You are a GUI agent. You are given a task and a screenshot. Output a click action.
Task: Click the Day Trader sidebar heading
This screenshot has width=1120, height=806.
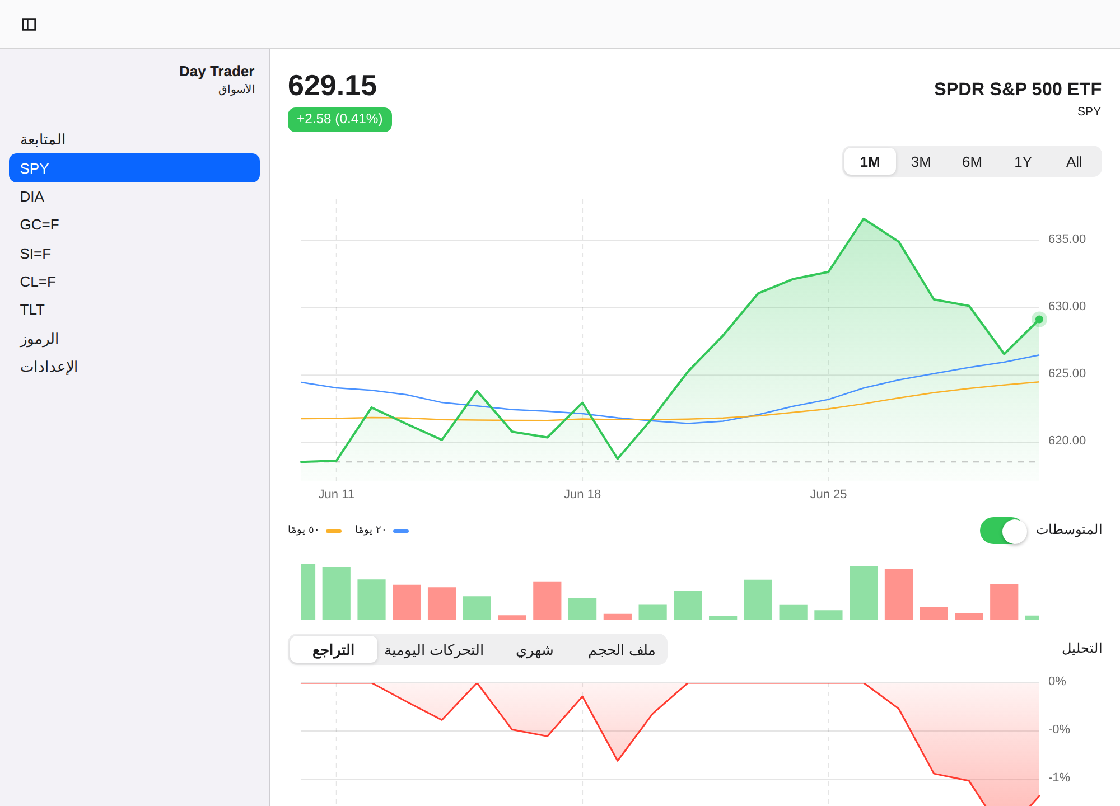tap(216, 71)
